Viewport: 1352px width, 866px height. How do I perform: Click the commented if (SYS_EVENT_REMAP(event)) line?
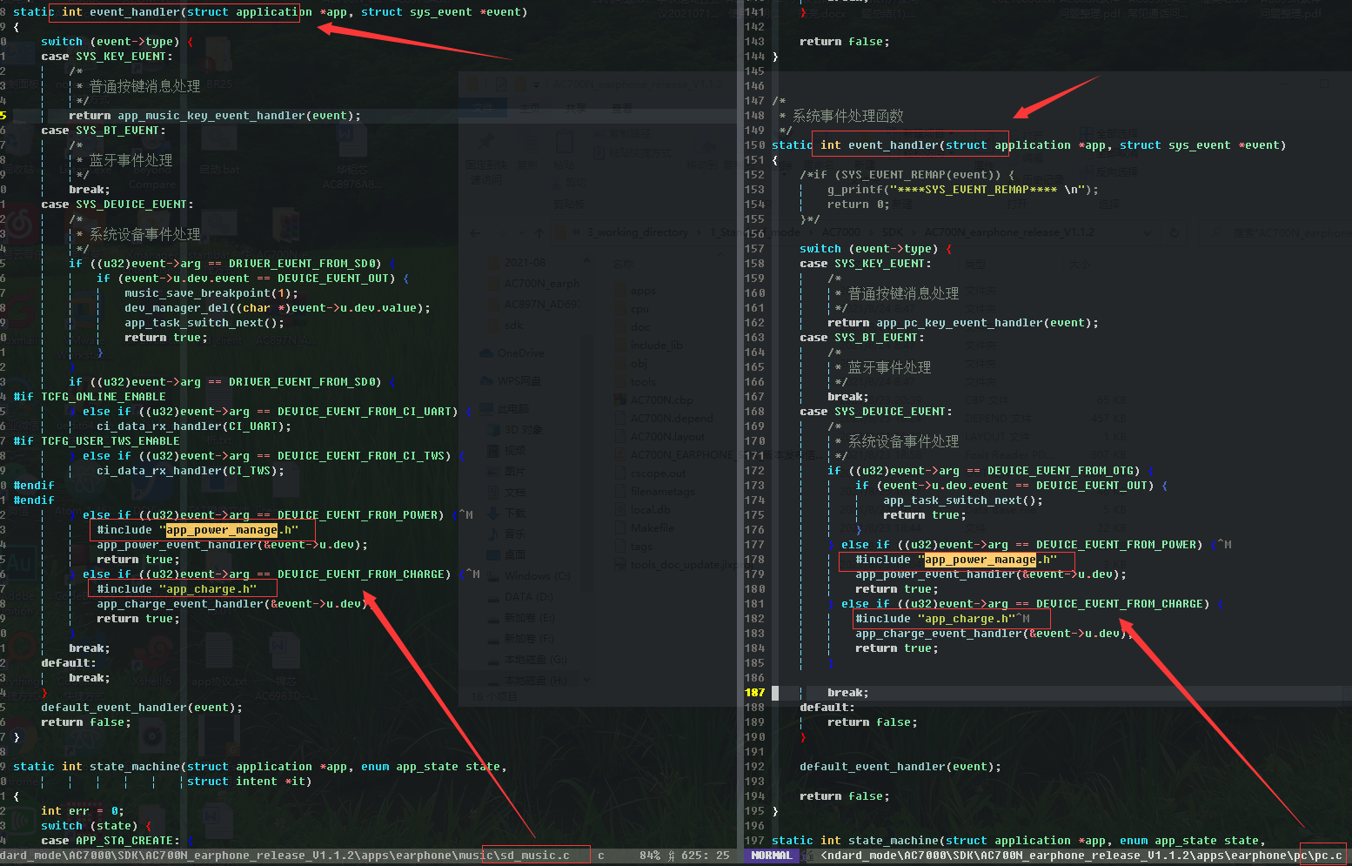pyautogui.click(x=907, y=175)
